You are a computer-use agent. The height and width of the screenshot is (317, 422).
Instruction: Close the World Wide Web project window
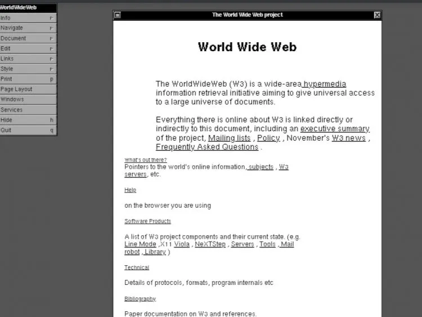click(x=377, y=15)
